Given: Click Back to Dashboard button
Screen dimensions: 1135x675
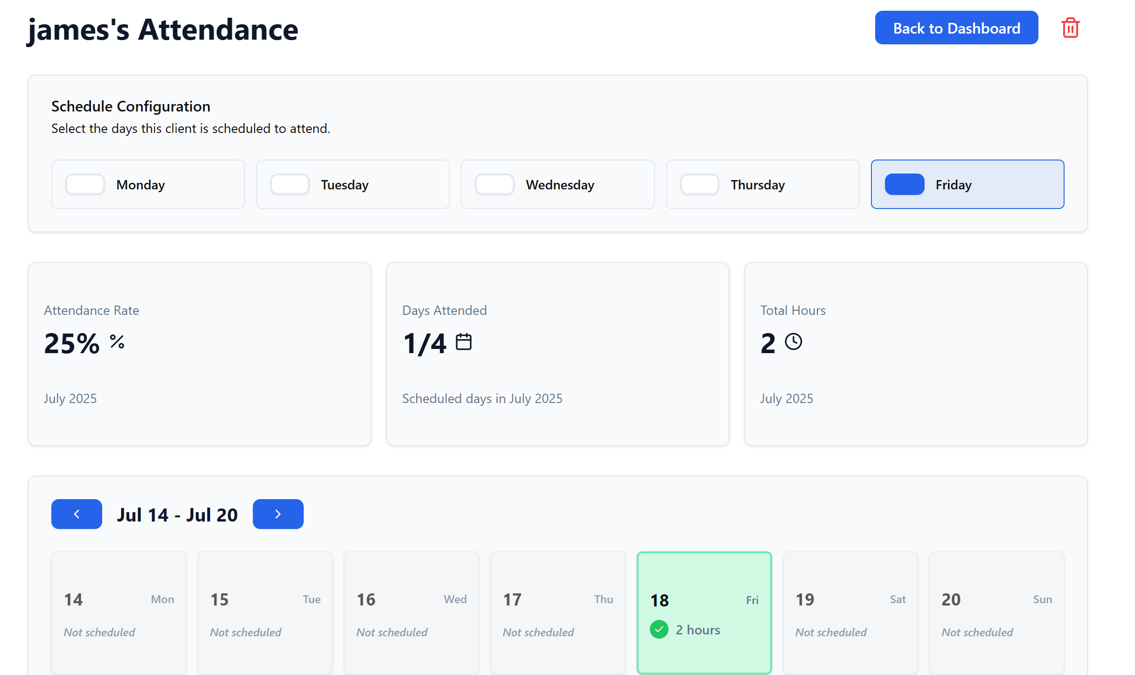Looking at the screenshot, I should (x=956, y=28).
